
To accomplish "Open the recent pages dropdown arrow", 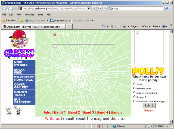I will [x=15, y=8].
